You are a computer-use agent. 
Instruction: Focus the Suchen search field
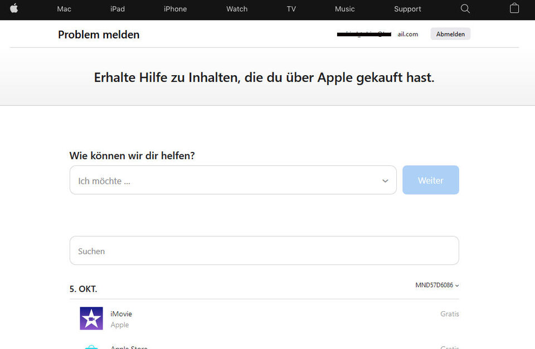pyautogui.click(x=264, y=250)
